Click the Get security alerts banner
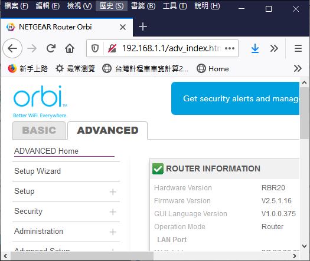The height and width of the screenshot is (261, 310). tap(235, 98)
